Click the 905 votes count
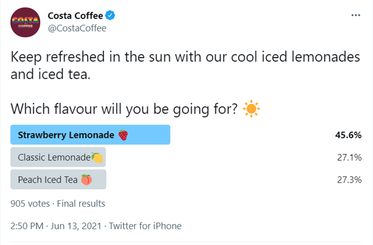Image resolution: width=373 pixels, height=245 pixels. [x=30, y=204]
